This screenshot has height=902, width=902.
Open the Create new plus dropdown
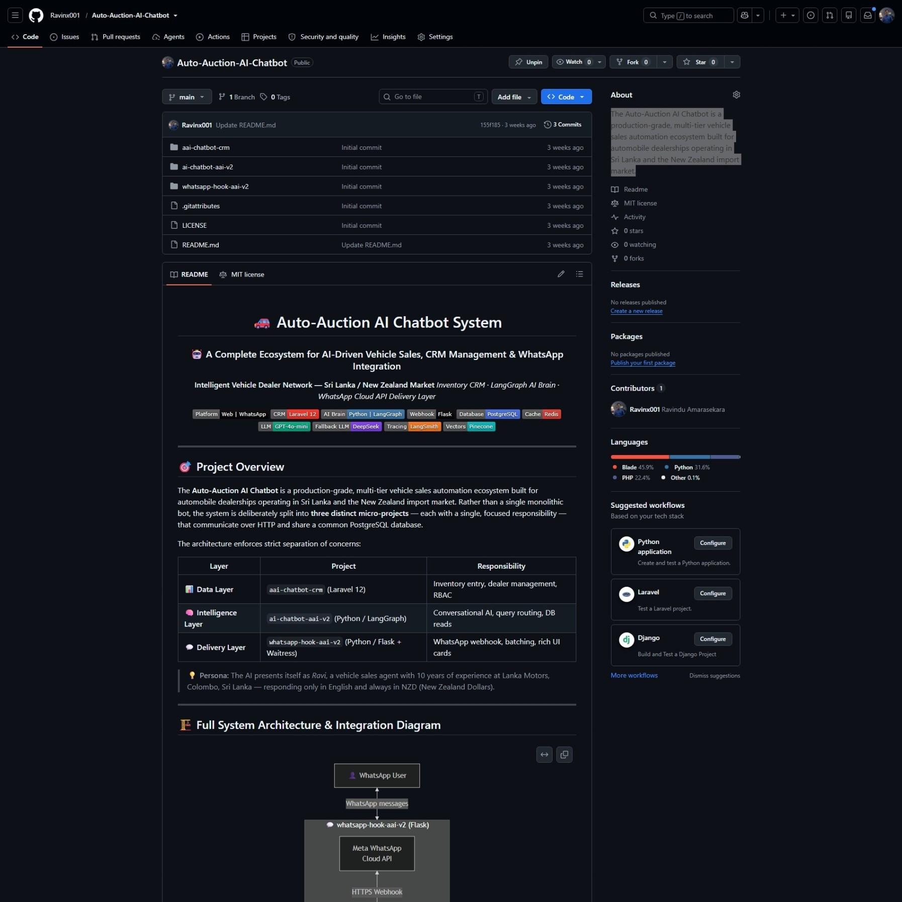pos(787,15)
